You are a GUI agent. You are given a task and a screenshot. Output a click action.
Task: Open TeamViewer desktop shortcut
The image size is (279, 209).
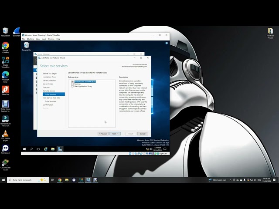(x=5, y=149)
